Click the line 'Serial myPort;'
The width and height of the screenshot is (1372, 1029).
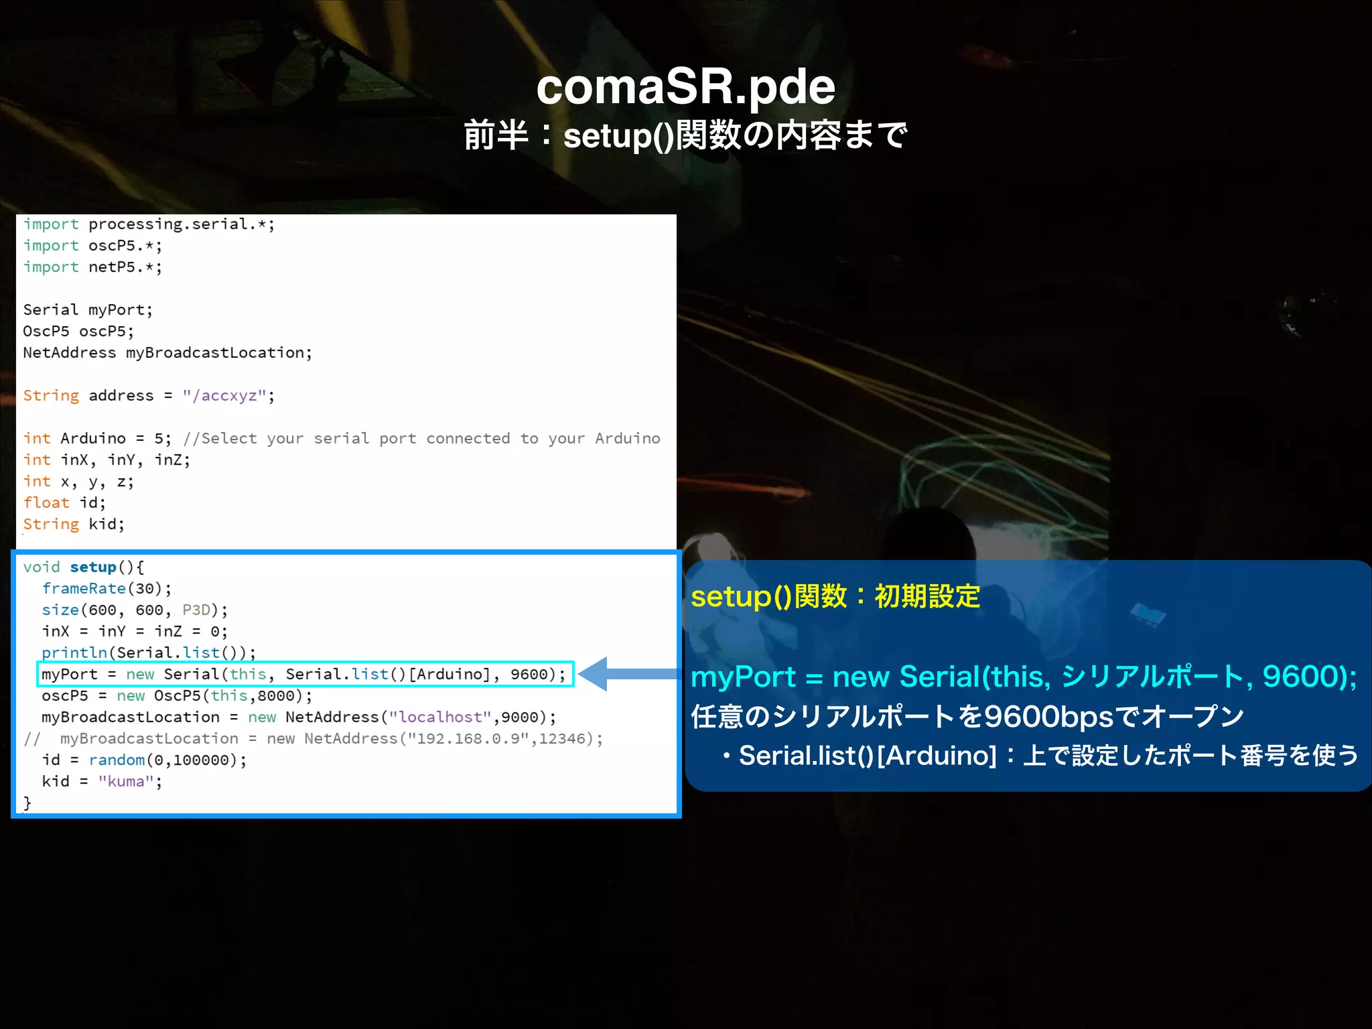pos(88,310)
